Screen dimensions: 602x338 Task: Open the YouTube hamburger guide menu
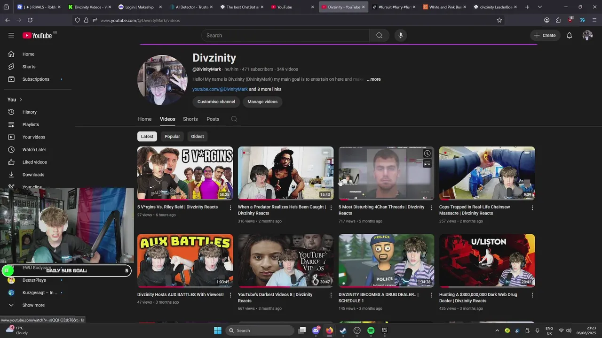[x=11, y=35]
